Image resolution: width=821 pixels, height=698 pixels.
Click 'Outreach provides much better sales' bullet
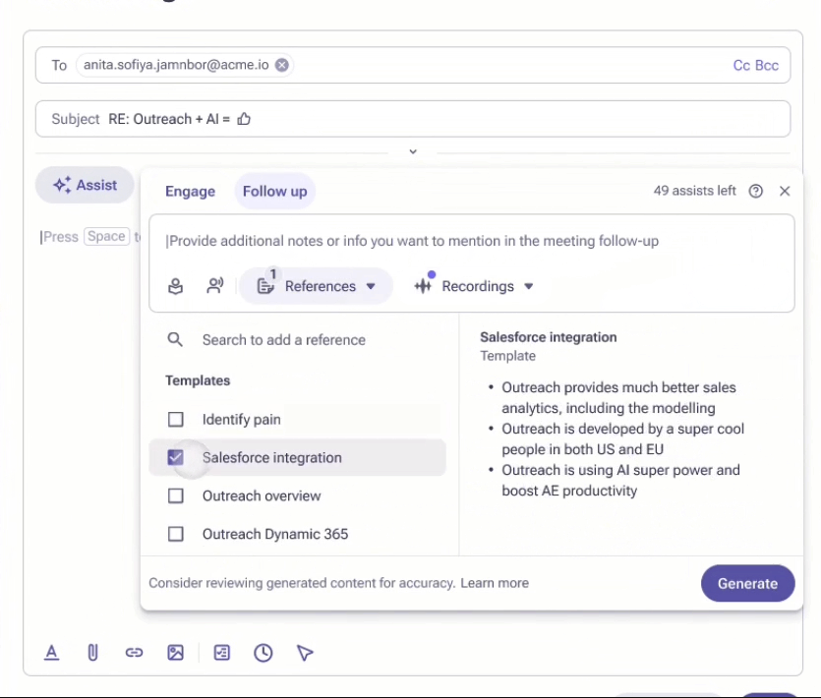click(x=618, y=398)
